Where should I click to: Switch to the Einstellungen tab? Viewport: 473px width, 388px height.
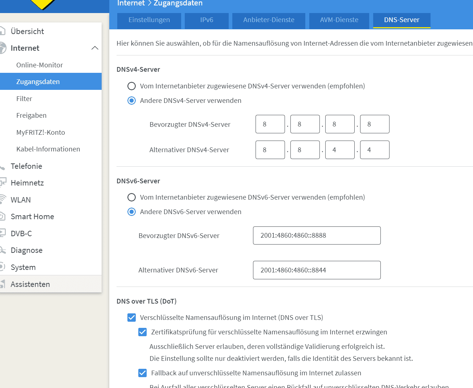click(x=149, y=20)
